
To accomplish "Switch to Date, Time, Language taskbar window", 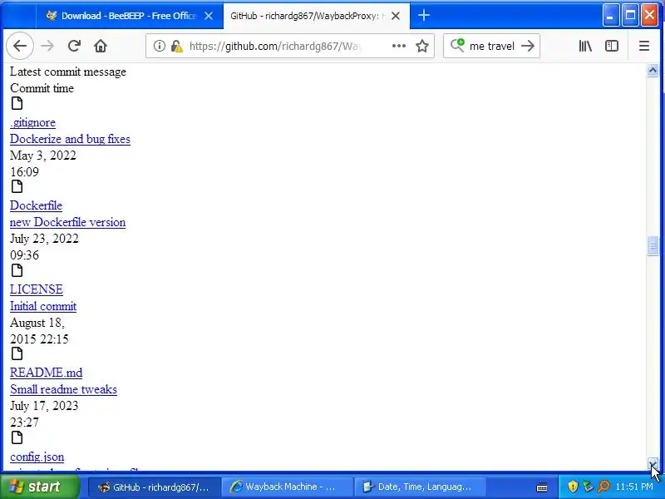I will tap(420, 487).
